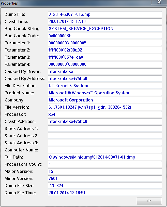Click the Dump File Size field

click(105, 185)
